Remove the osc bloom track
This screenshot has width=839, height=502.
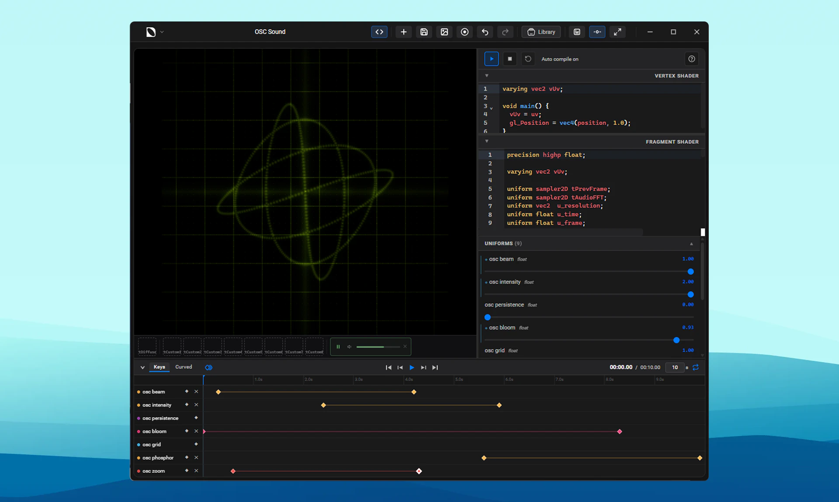(196, 431)
